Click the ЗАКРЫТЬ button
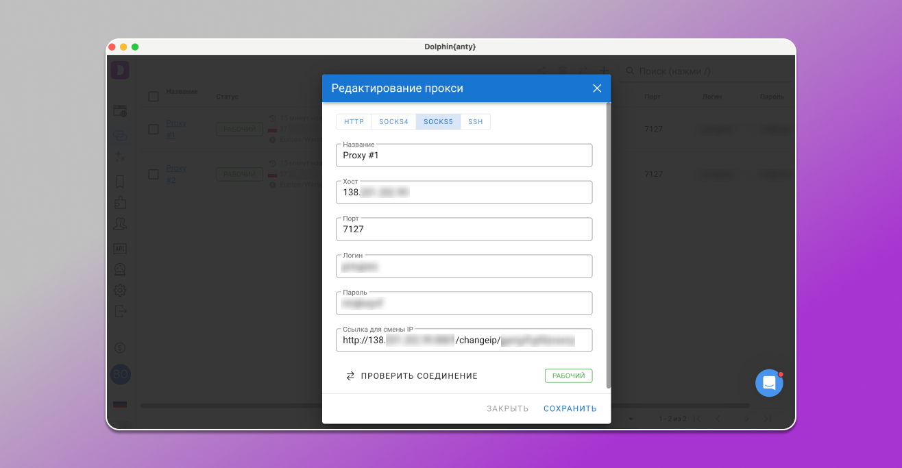This screenshot has width=902, height=468. pos(507,408)
